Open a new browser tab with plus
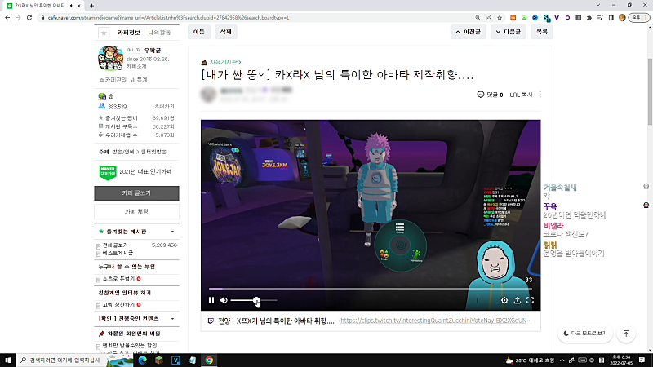The width and height of the screenshot is (653, 367). (x=91, y=6)
